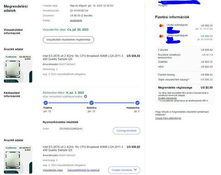Click the Megrendelés végösszege US $0,00 value
The width and height of the screenshot is (221, 175).
(207, 87)
